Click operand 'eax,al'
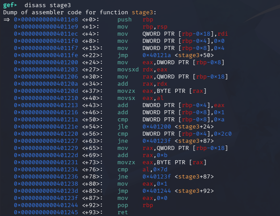Image resolution: width=280 pixels, height=216 pixels. (153, 98)
